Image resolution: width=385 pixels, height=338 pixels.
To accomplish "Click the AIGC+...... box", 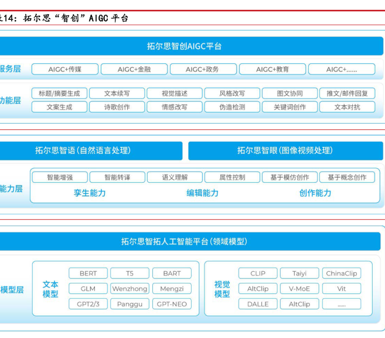I will click(x=342, y=69).
